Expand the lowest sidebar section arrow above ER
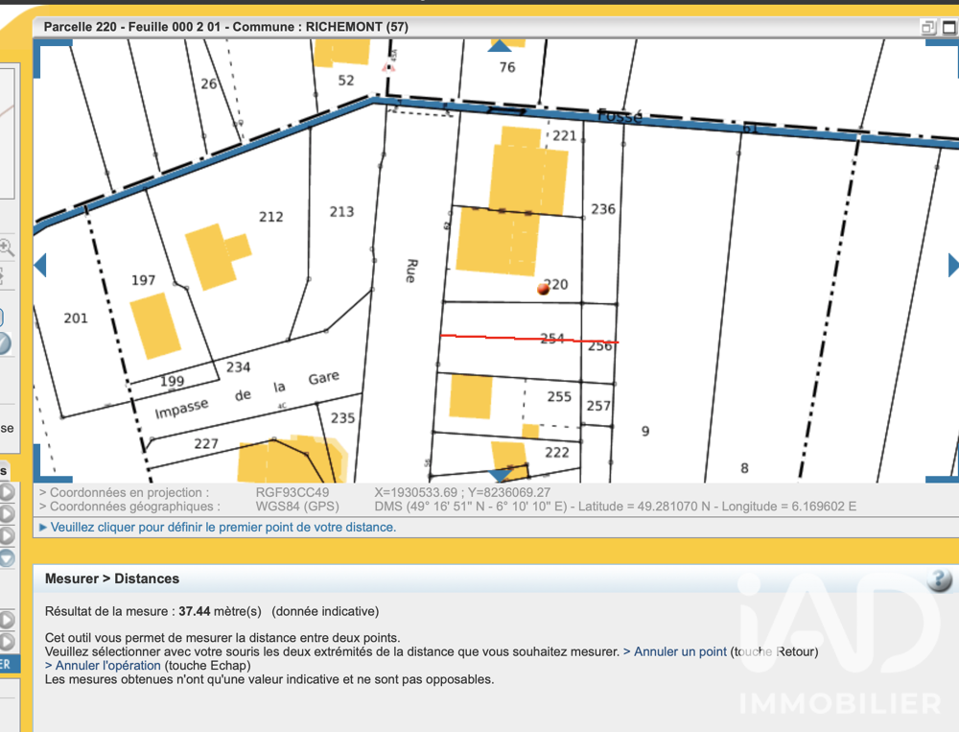Screen dimensions: 959x732 (x=6, y=642)
